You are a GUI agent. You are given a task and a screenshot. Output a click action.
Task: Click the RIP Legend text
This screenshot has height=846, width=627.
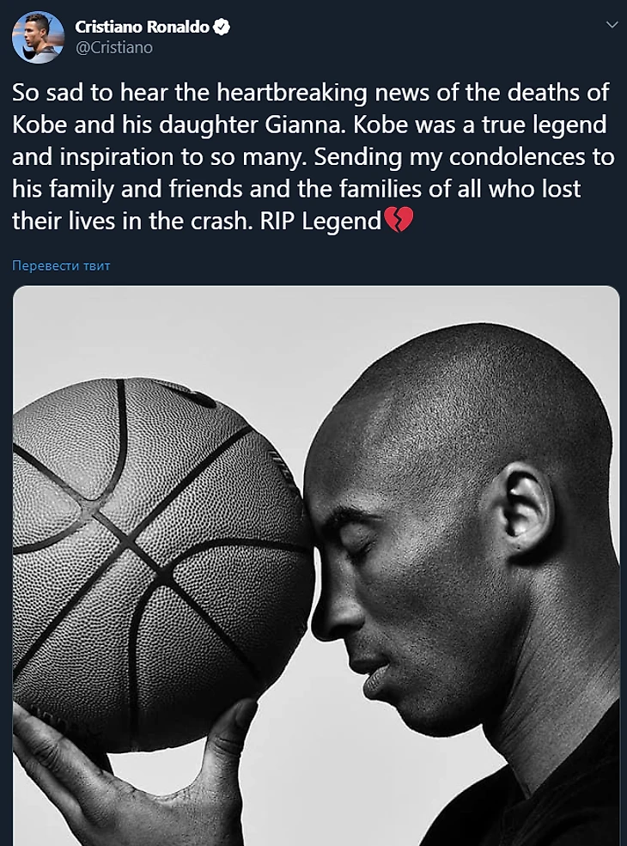coord(320,222)
